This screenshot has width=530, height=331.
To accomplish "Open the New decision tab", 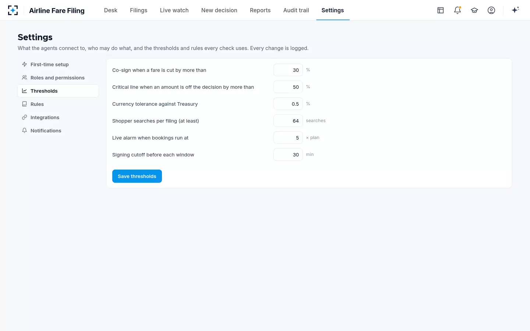I will [219, 10].
